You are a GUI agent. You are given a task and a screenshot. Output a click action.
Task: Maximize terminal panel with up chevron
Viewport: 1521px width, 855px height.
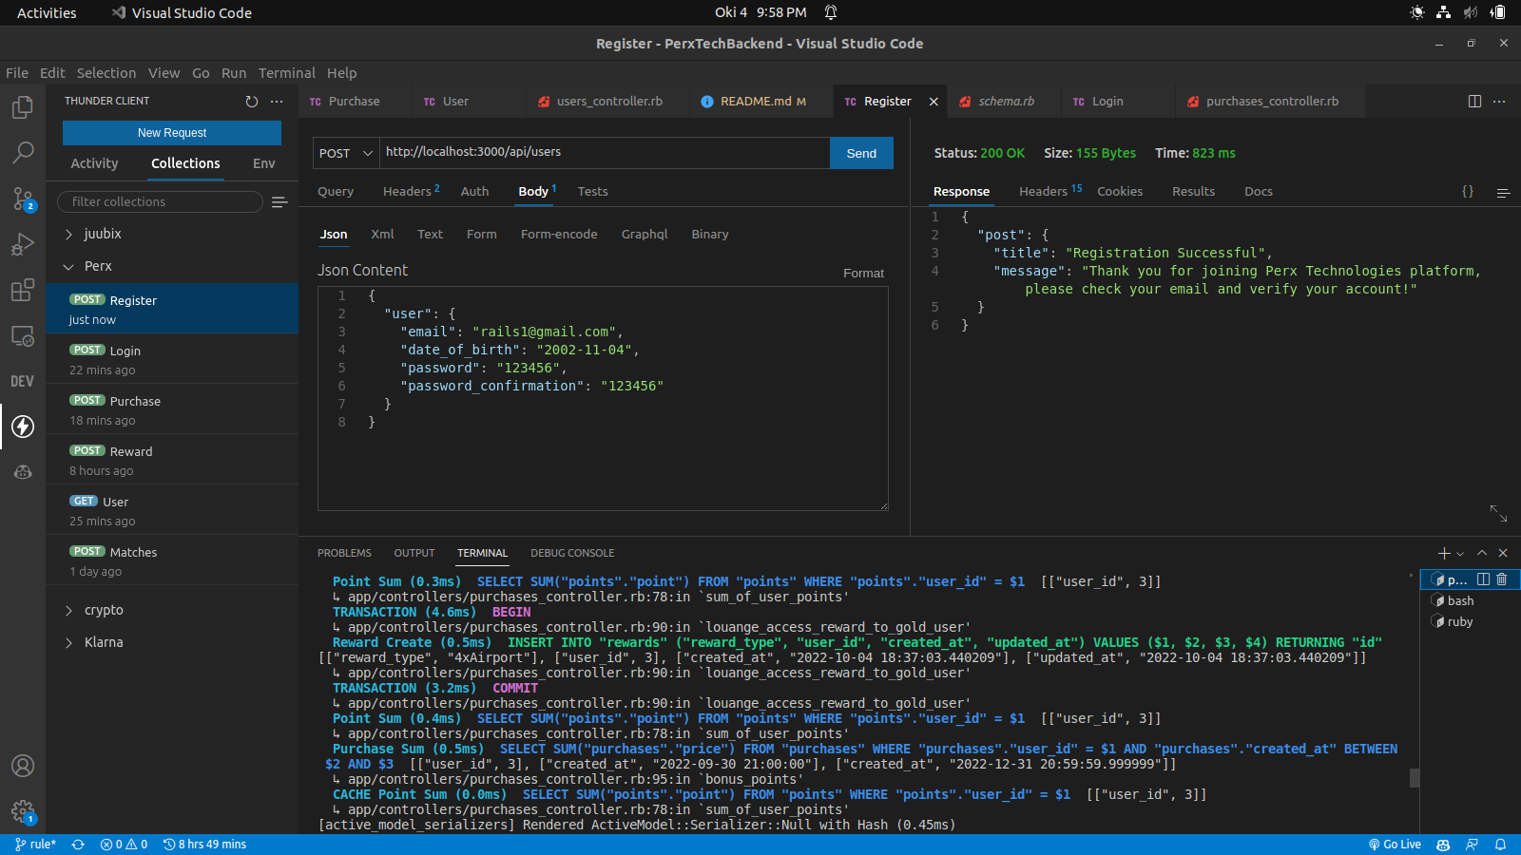[x=1482, y=553]
